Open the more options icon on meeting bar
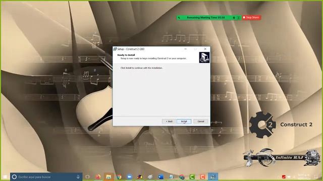 (238, 18)
